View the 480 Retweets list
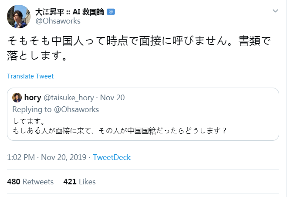 (30, 182)
